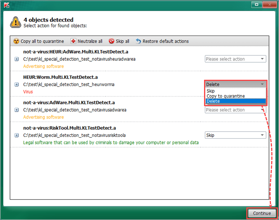The width and height of the screenshot is (279, 220).
Task: Expand the HEUR Worm detection entry
Action: coord(16,85)
